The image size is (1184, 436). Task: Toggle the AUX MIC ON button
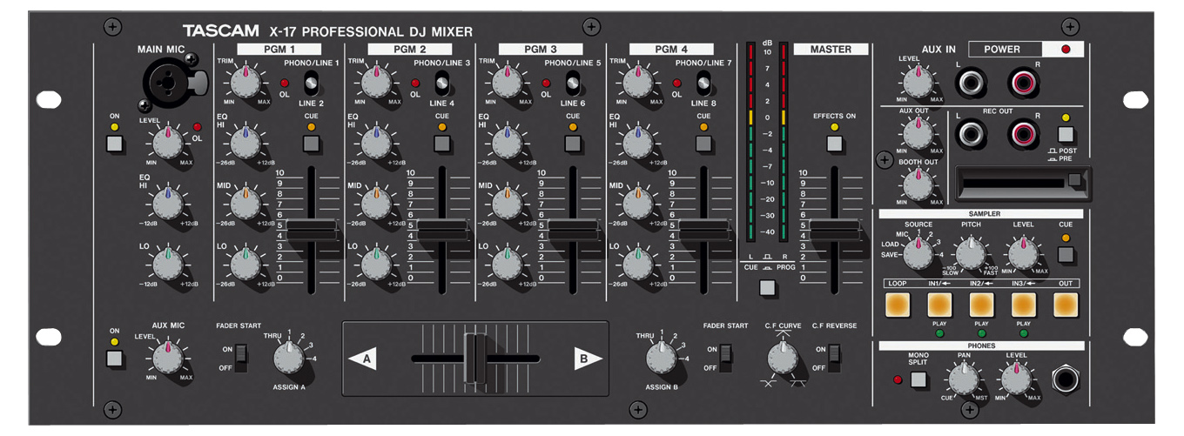[114, 358]
